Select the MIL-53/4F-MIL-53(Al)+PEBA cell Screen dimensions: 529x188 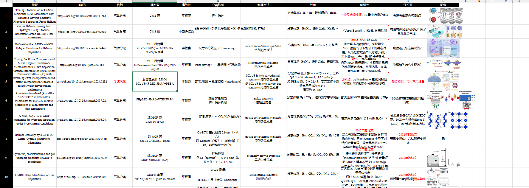click(x=155, y=81)
